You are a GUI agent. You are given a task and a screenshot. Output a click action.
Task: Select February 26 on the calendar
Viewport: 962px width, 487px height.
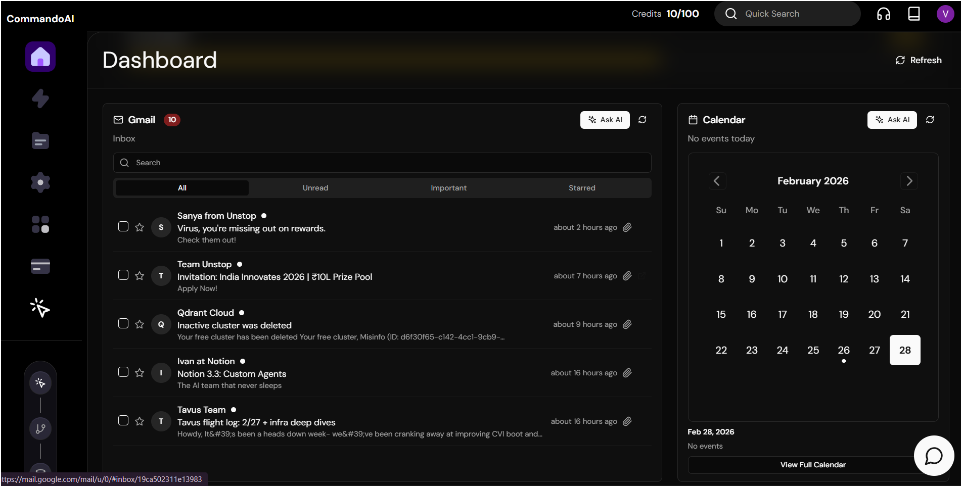844,350
